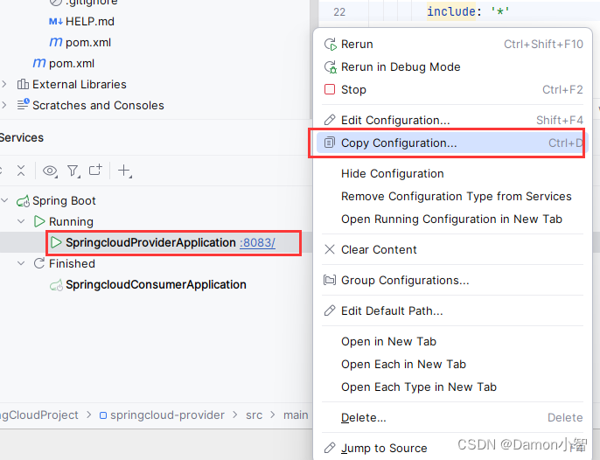Expand the External Libraries node
Image resolution: width=600 pixels, height=460 pixels.
pyautogui.click(x=4, y=84)
